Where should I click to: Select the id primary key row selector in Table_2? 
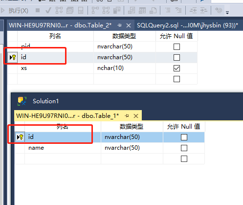point(12,57)
